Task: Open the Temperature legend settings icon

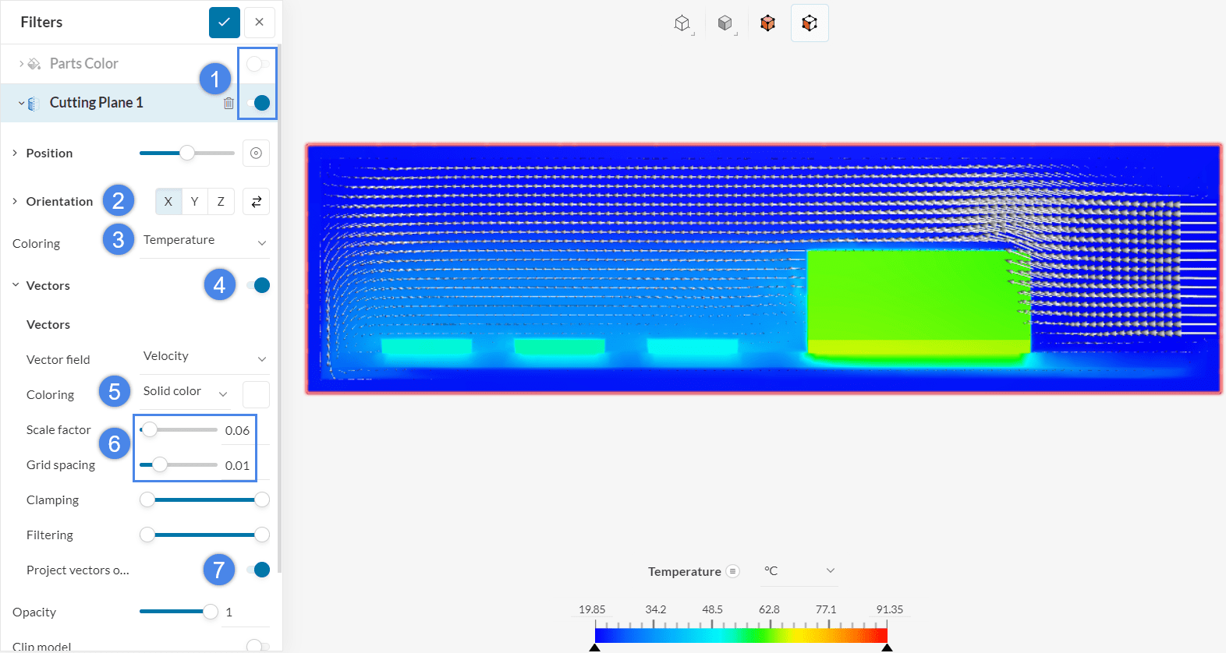Action: pyautogui.click(x=732, y=571)
